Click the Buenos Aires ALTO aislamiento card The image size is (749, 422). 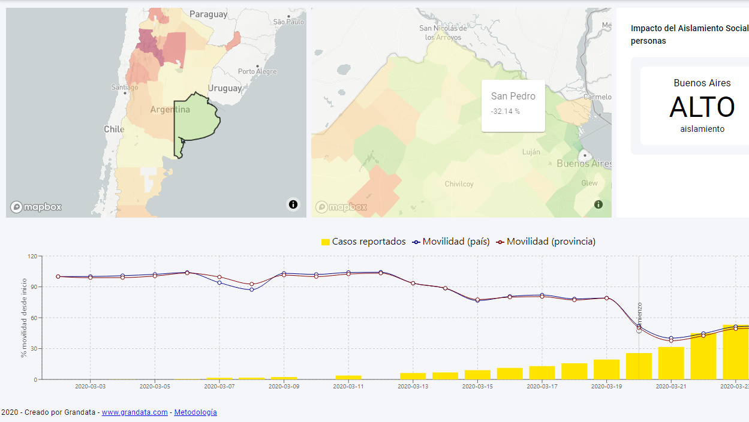click(696, 106)
